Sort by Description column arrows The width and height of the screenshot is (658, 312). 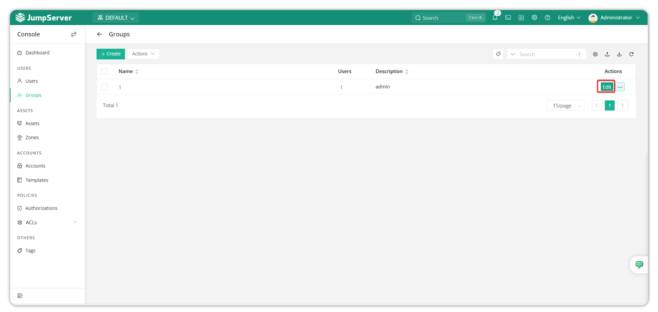pos(407,71)
